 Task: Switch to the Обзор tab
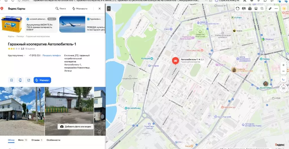(11, 140)
